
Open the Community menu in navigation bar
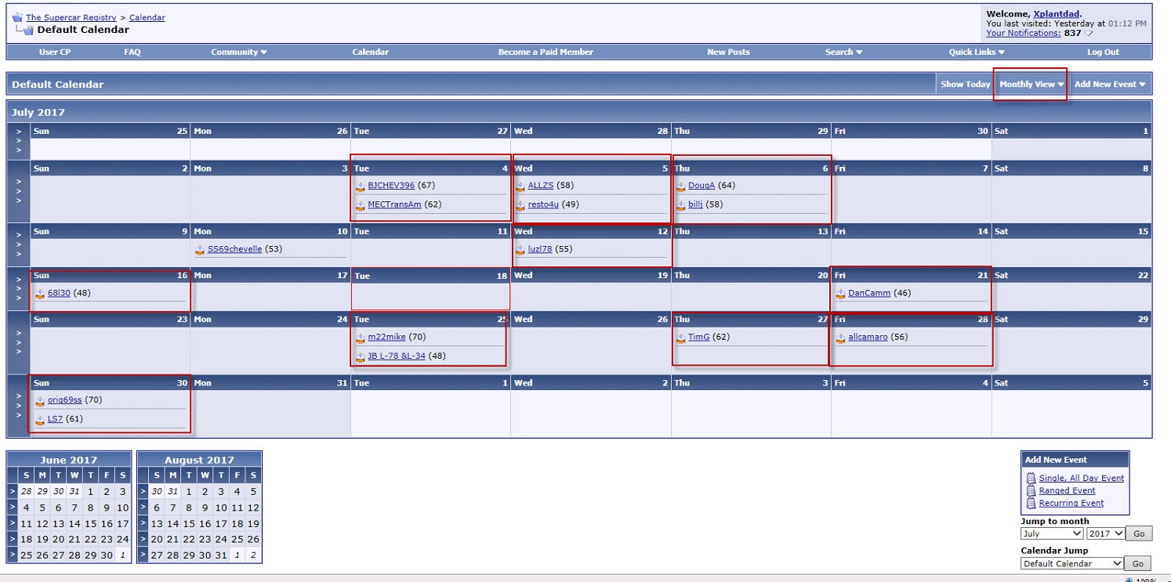tap(238, 52)
